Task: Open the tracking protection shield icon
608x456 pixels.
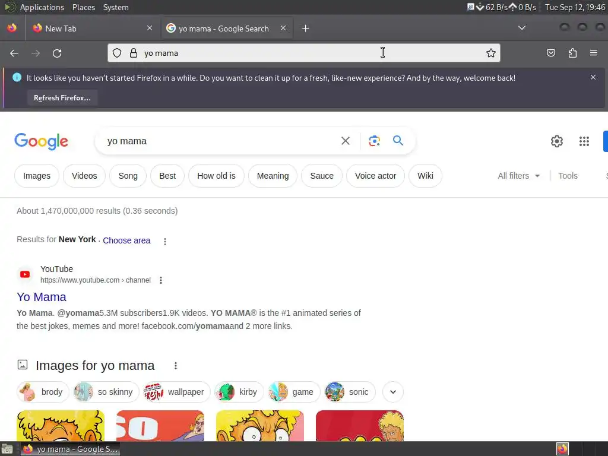Action: [117, 53]
